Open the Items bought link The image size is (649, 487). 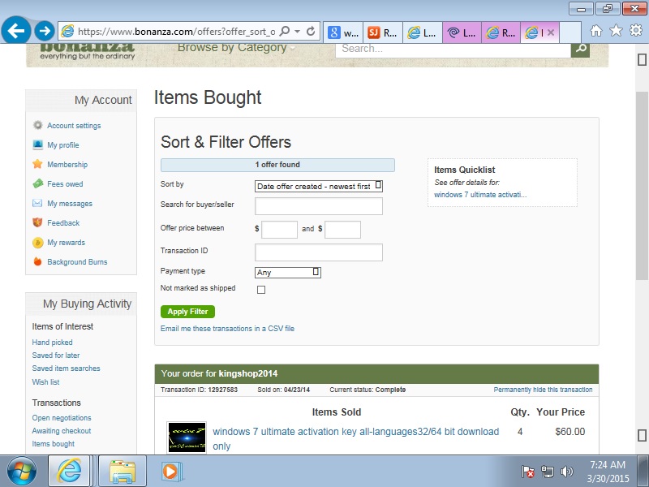point(53,443)
